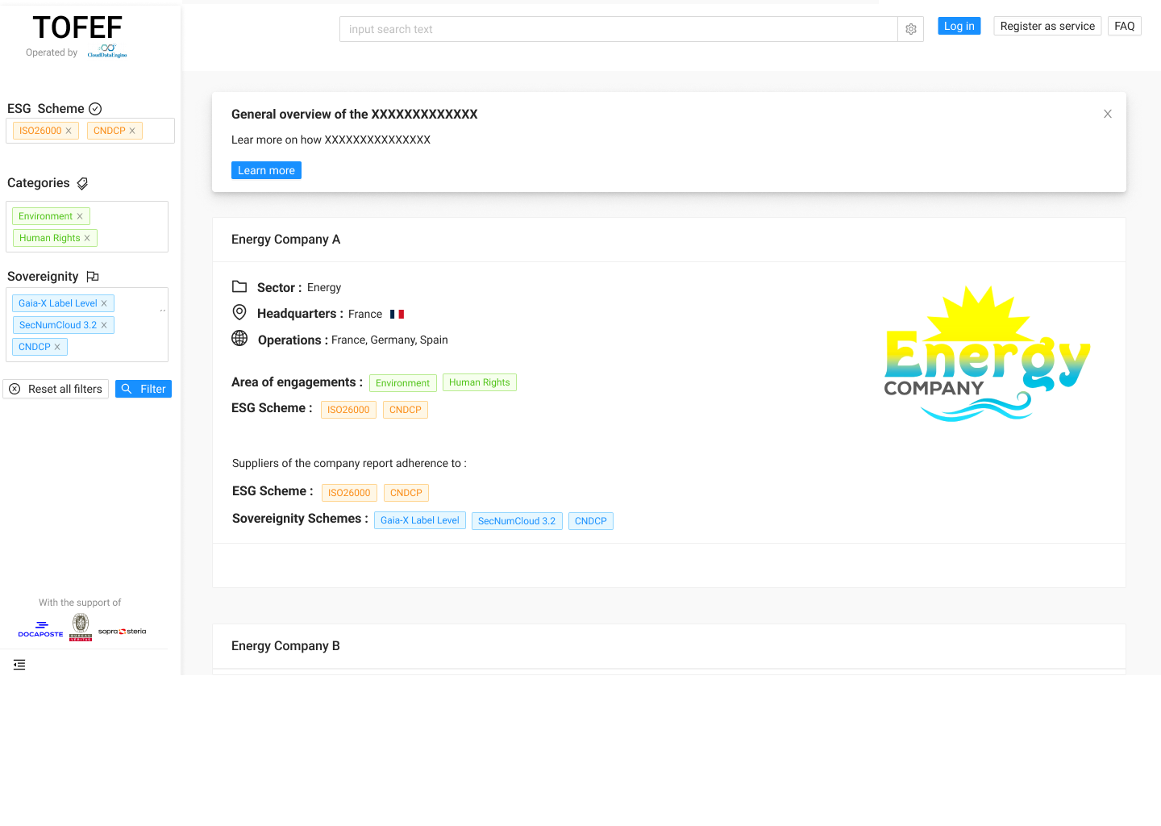Remove the SecNumCloud 3.2 filter tag
1161x826 pixels.
click(x=104, y=325)
